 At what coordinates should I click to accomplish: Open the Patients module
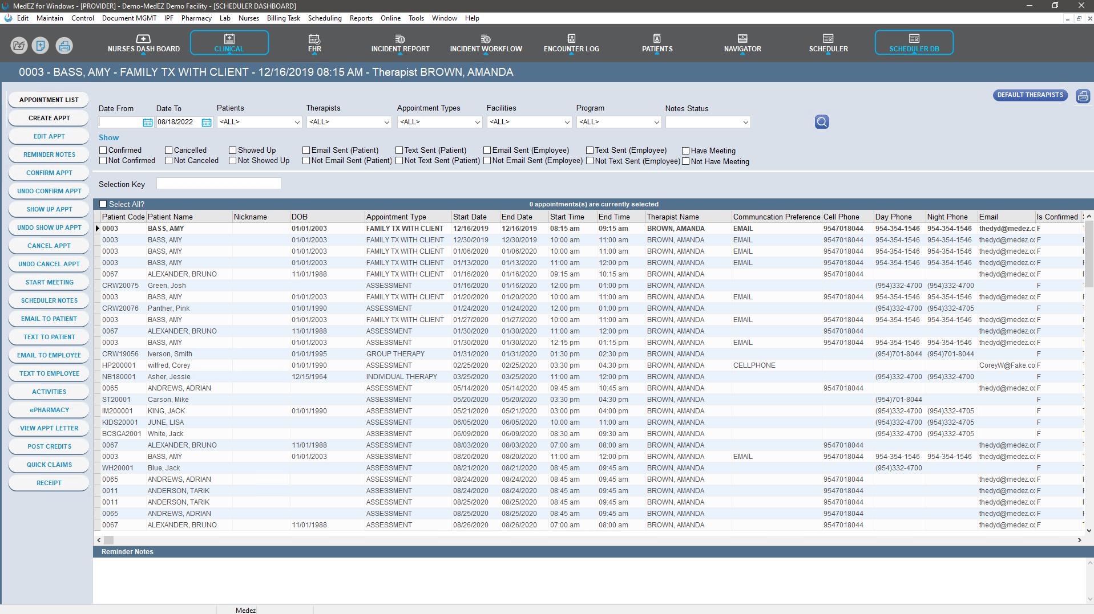click(x=657, y=43)
